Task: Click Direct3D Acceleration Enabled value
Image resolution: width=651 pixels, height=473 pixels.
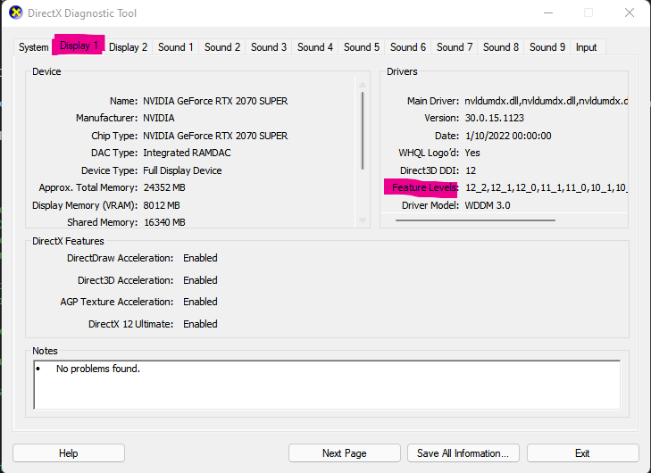Action: pyautogui.click(x=200, y=280)
